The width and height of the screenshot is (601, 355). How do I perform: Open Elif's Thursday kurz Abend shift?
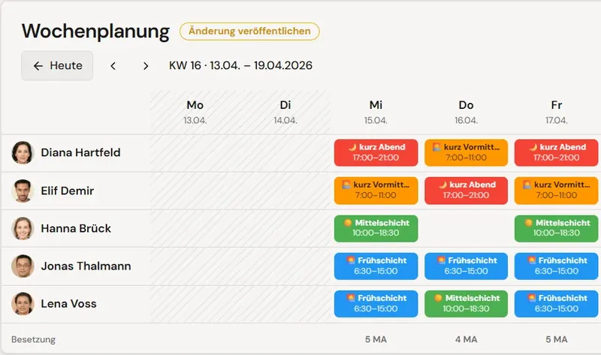[x=466, y=191]
